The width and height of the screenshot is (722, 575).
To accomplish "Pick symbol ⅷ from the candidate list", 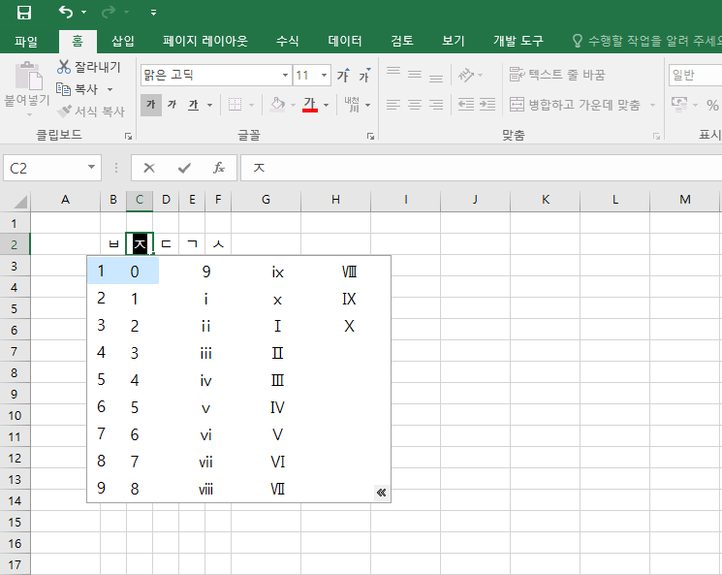I will point(205,489).
